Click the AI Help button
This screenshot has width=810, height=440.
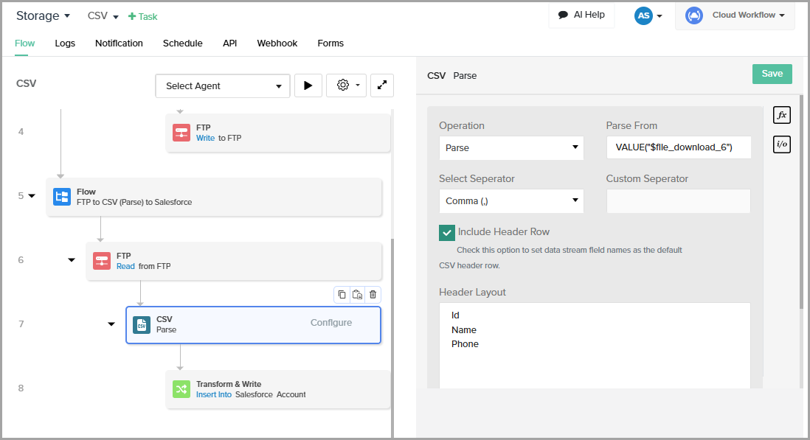click(x=581, y=15)
